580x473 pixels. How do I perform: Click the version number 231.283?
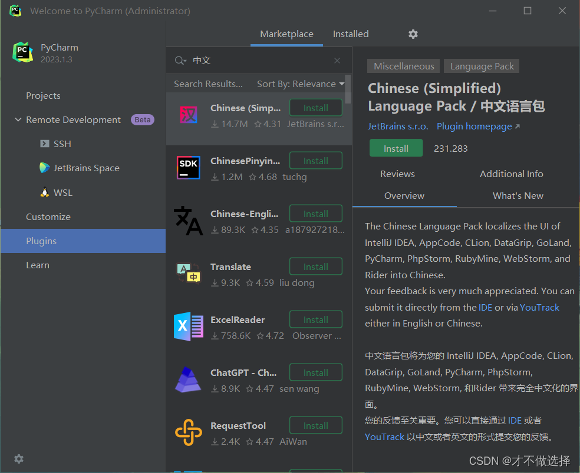(x=450, y=148)
